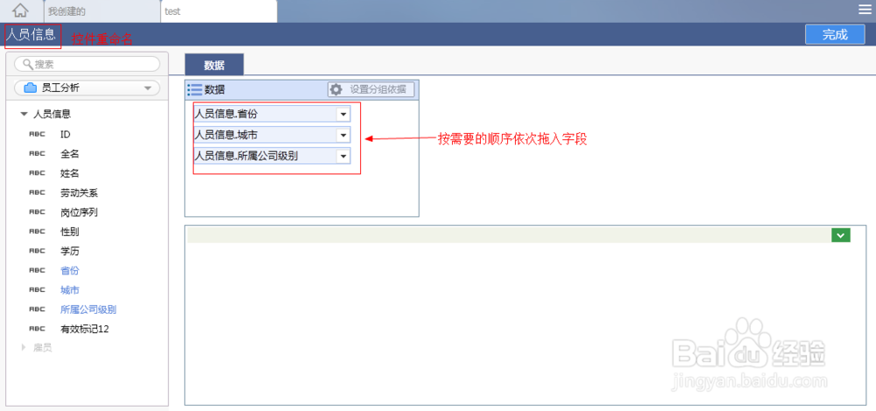
Task: Select the 数据 tab
Action: pos(215,65)
